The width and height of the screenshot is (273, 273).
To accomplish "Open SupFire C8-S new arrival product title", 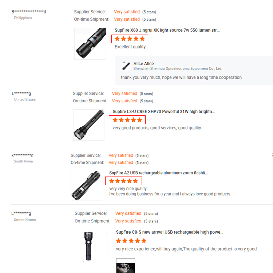I will point(170,232).
